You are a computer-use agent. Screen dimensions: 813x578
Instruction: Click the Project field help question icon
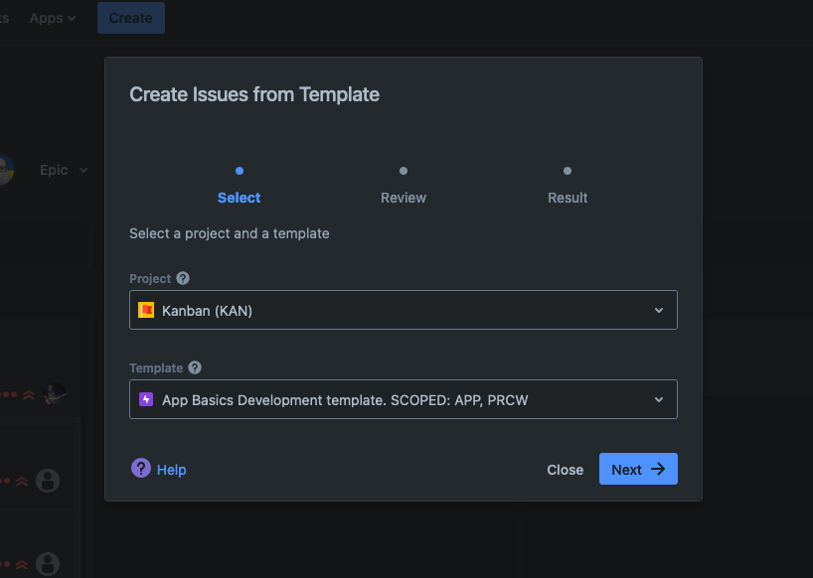coord(183,279)
